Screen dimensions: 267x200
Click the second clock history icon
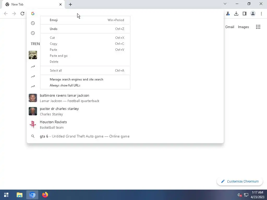(x=33, y=33)
